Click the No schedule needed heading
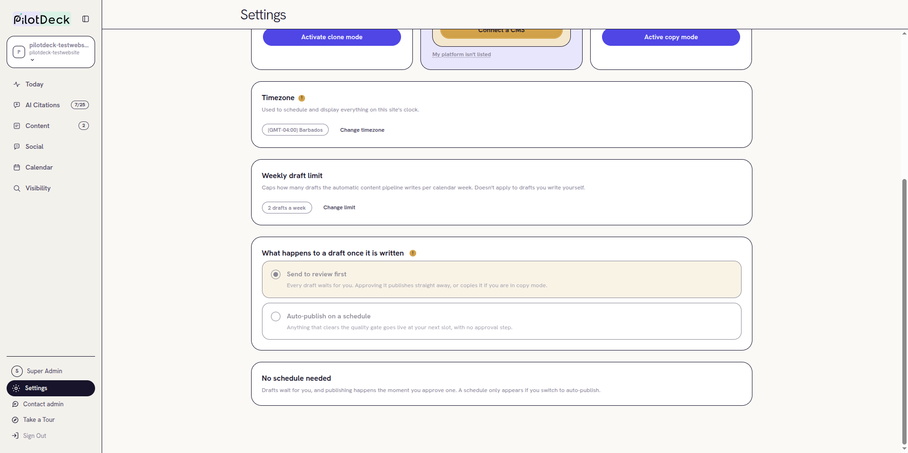The image size is (908, 453). click(297, 378)
